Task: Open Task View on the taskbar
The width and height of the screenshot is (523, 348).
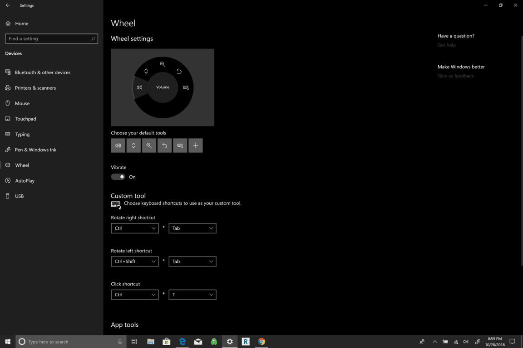Action: (x=134, y=342)
